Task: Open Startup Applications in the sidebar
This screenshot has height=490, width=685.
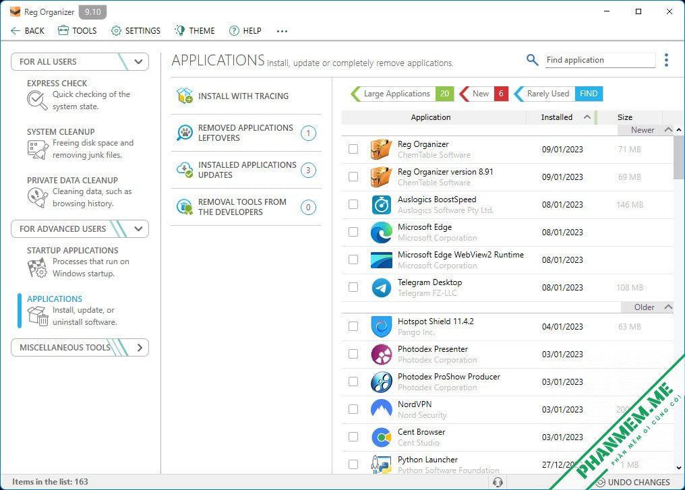Action: point(79,262)
